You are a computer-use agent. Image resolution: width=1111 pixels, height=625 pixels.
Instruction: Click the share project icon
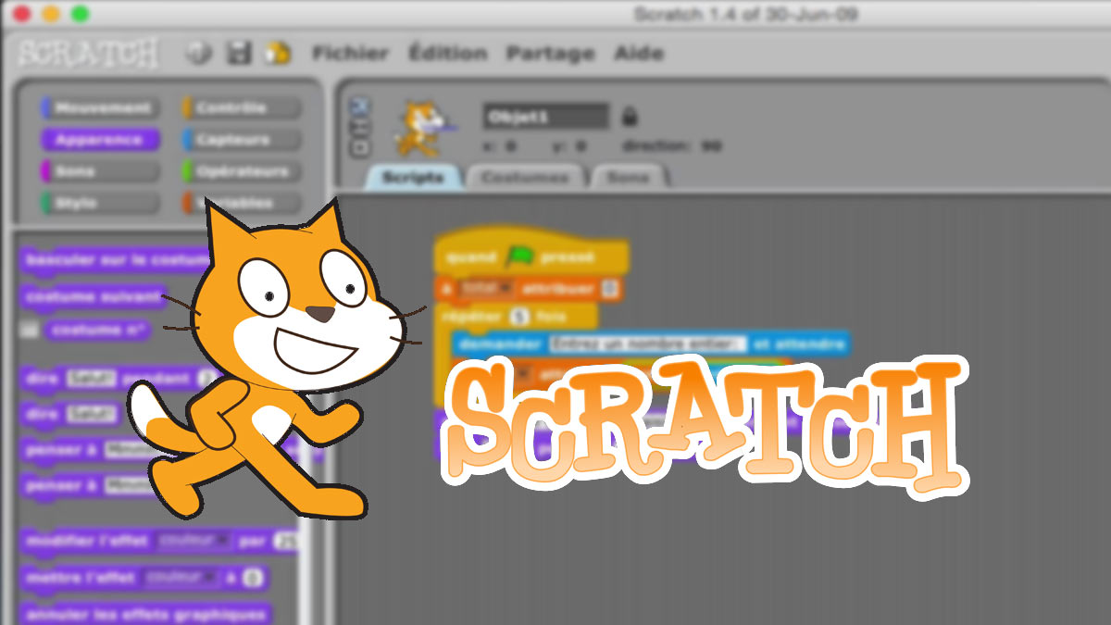[x=276, y=53]
